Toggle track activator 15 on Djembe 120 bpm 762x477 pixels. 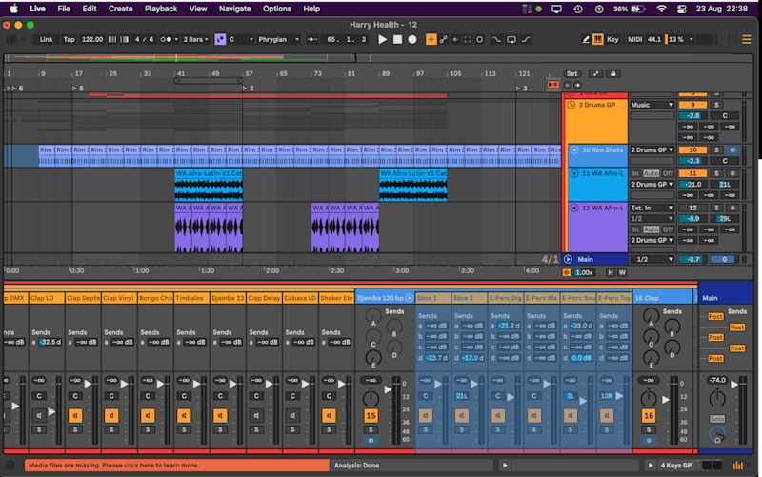pos(371,416)
